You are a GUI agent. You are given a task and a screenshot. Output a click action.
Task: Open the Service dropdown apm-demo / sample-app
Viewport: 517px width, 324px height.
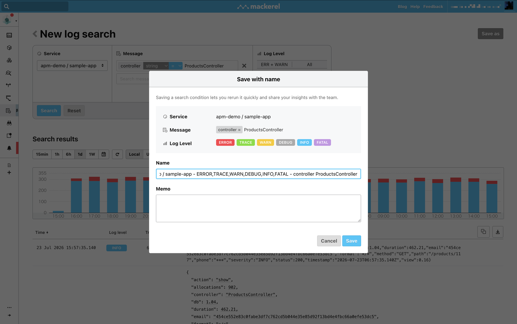(72, 66)
